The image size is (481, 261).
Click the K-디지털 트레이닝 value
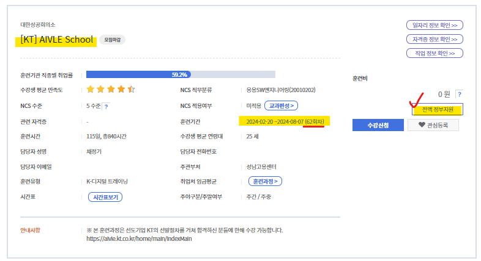point(106,182)
